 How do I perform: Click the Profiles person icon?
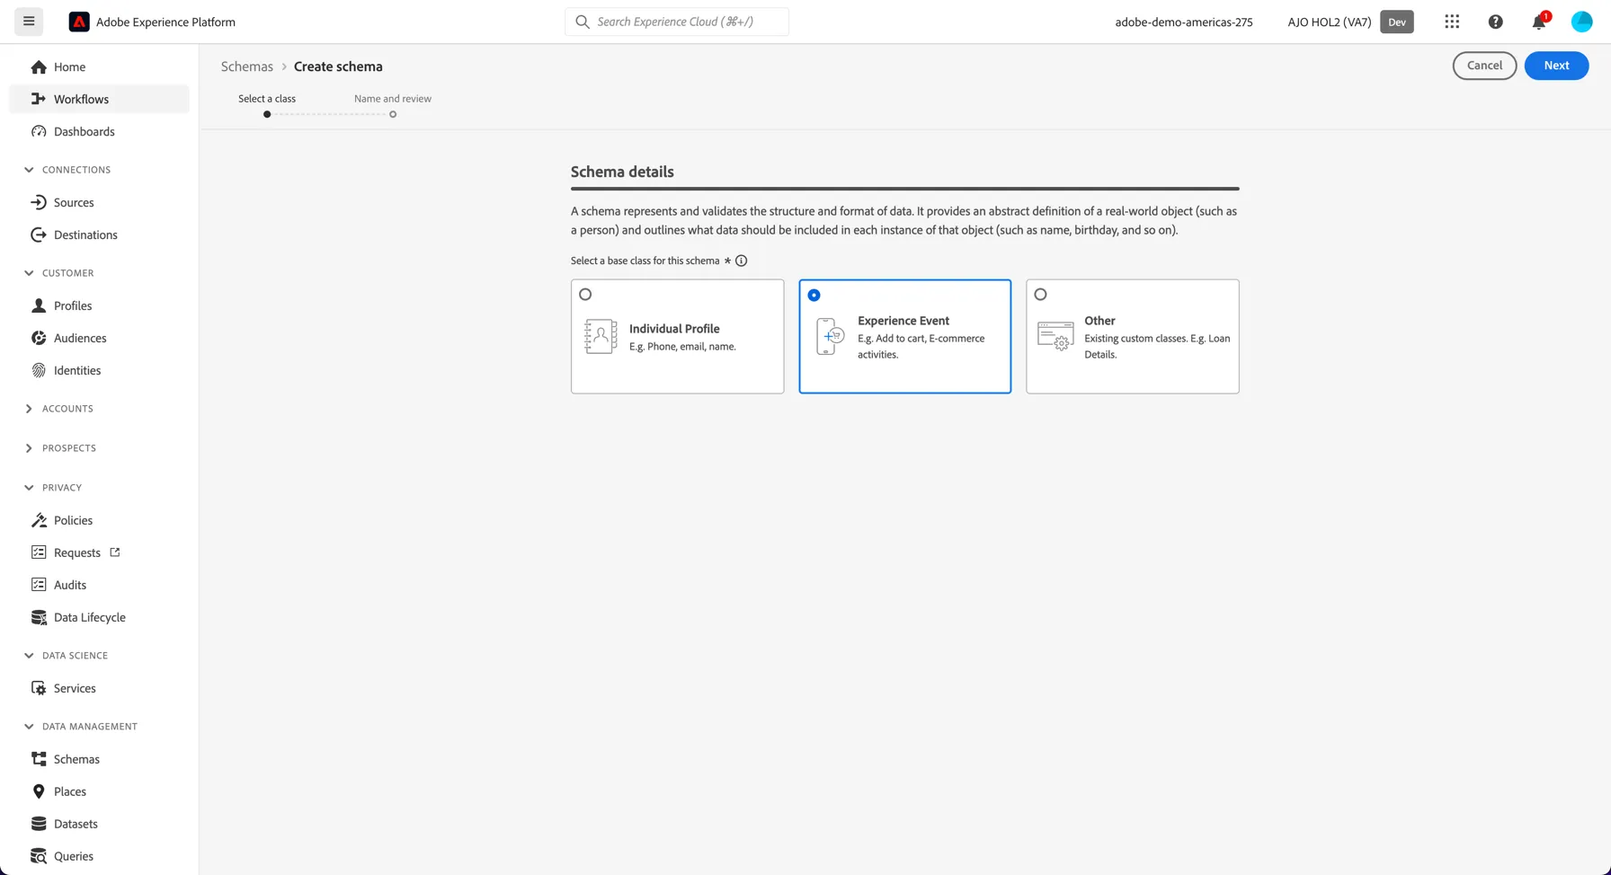pyautogui.click(x=39, y=305)
